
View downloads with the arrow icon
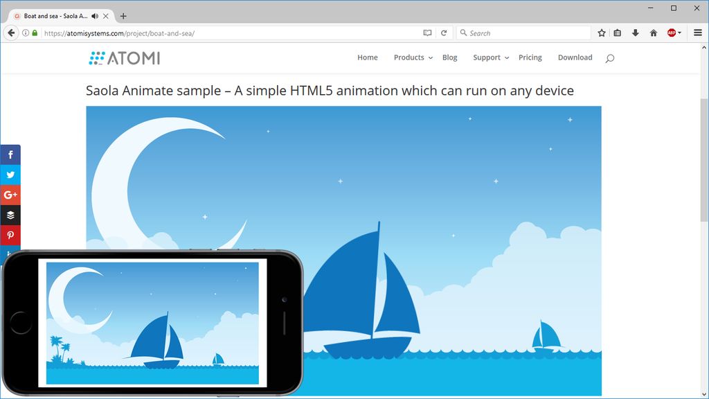pyautogui.click(x=636, y=33)
